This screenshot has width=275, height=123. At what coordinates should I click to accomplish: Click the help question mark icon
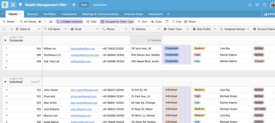point(264,5)
